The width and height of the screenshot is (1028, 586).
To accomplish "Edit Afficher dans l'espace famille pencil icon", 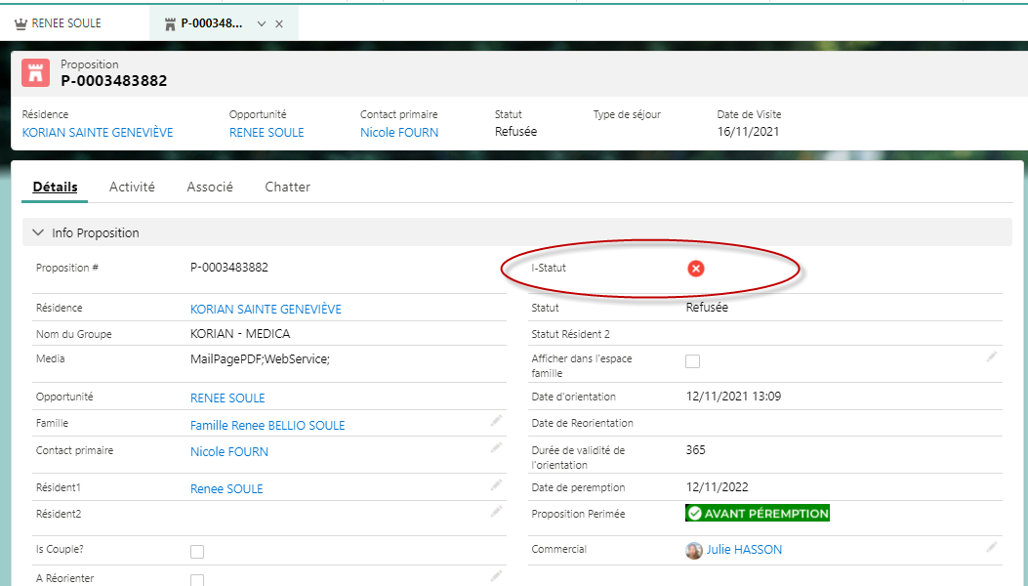I will [992, 356].
